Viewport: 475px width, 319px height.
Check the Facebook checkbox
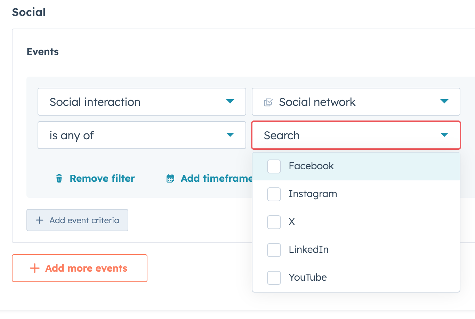[x=274, y=166]
